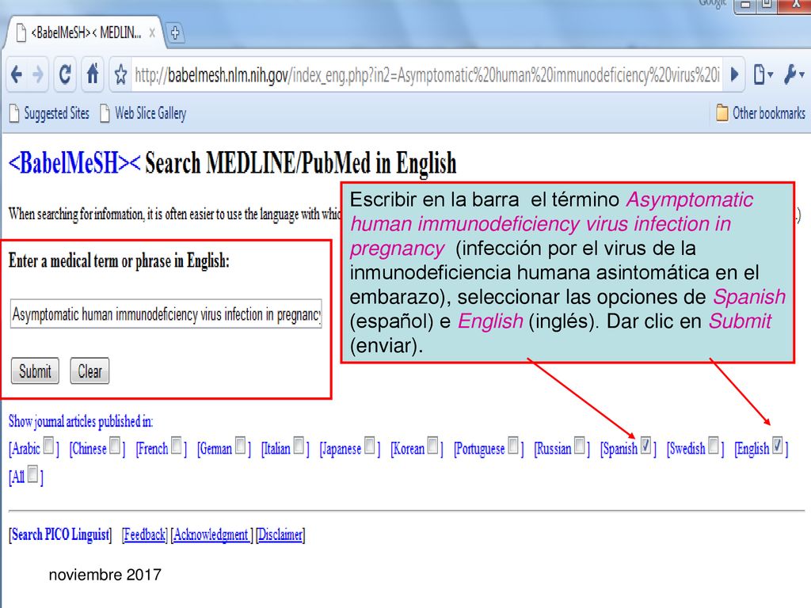
Task: Click the Submit button
Action: click(35, 370)
